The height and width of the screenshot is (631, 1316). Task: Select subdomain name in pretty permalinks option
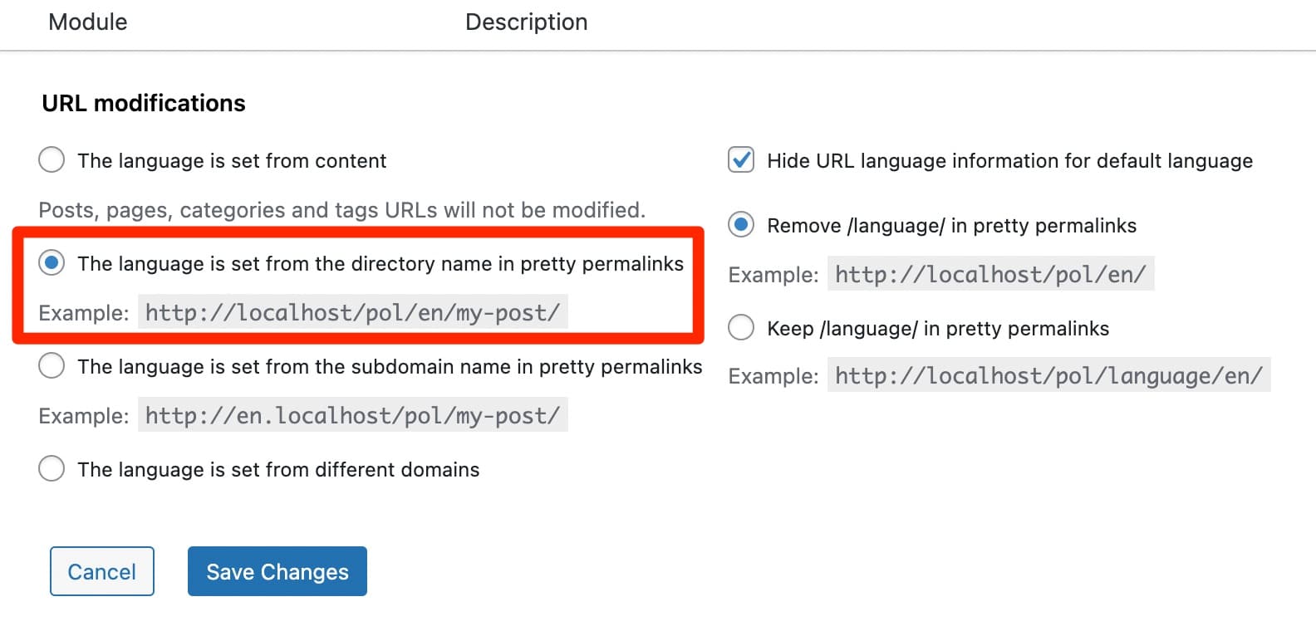[x=52, y=365]
